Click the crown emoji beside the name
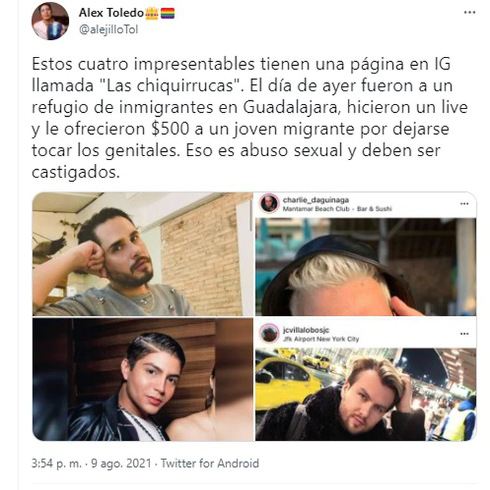490x490 pixels. point(152,13)
